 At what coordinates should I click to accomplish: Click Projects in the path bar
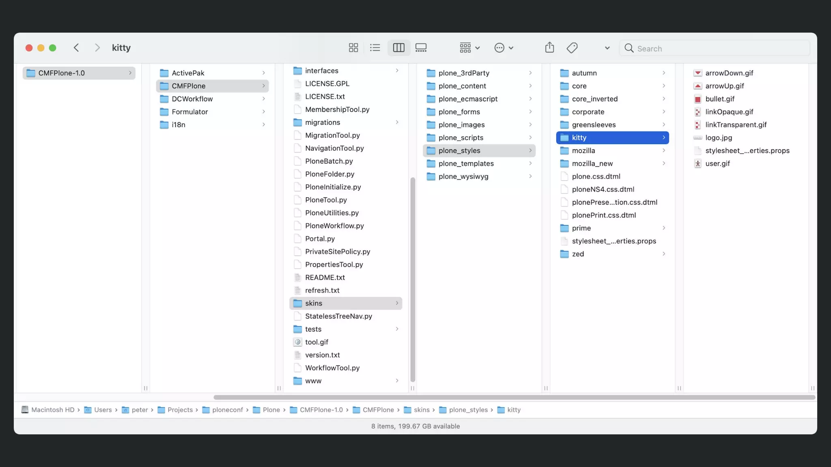[x=180, y=410]
